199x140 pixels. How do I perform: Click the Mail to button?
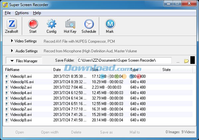135,132
